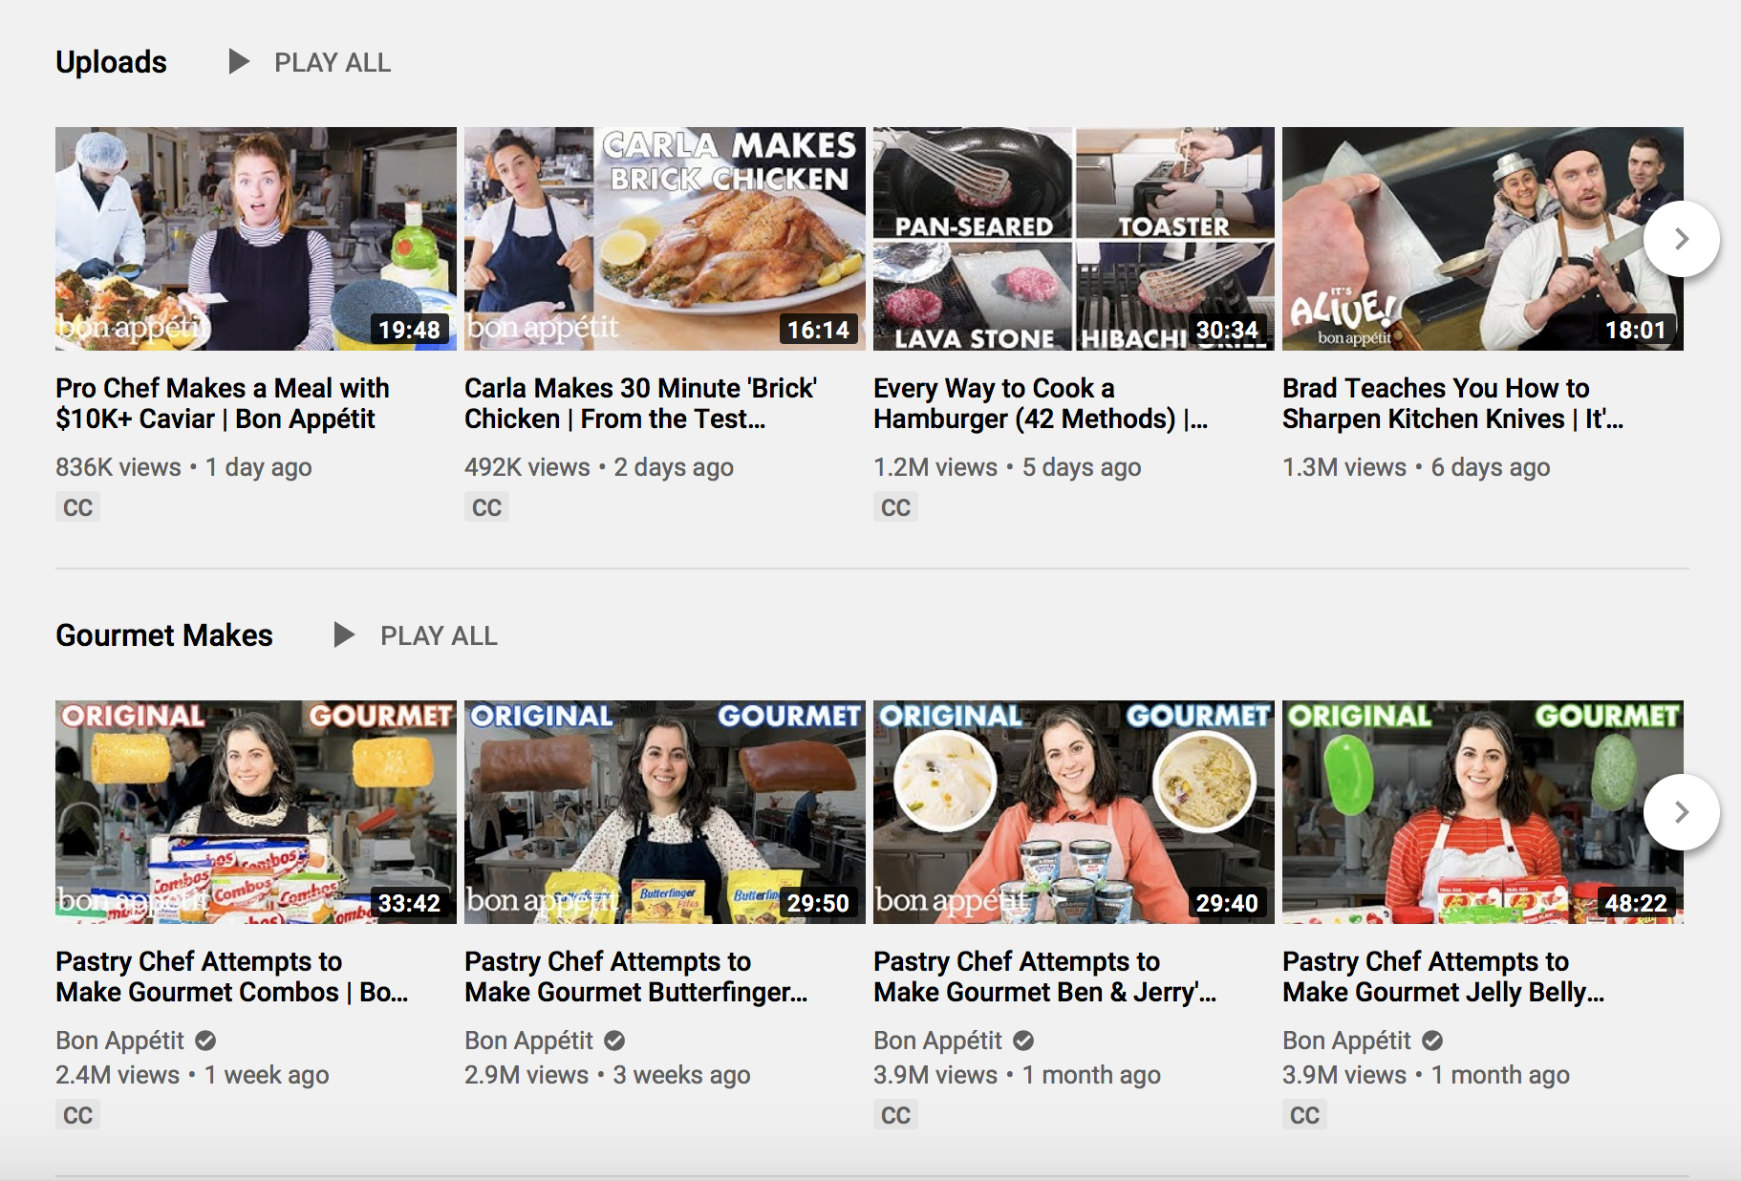Click title 'Pro Chef Makes a Meal with $10K+ Caviar'
This screenshot has height=1181, width=1741.
(223, 403)
